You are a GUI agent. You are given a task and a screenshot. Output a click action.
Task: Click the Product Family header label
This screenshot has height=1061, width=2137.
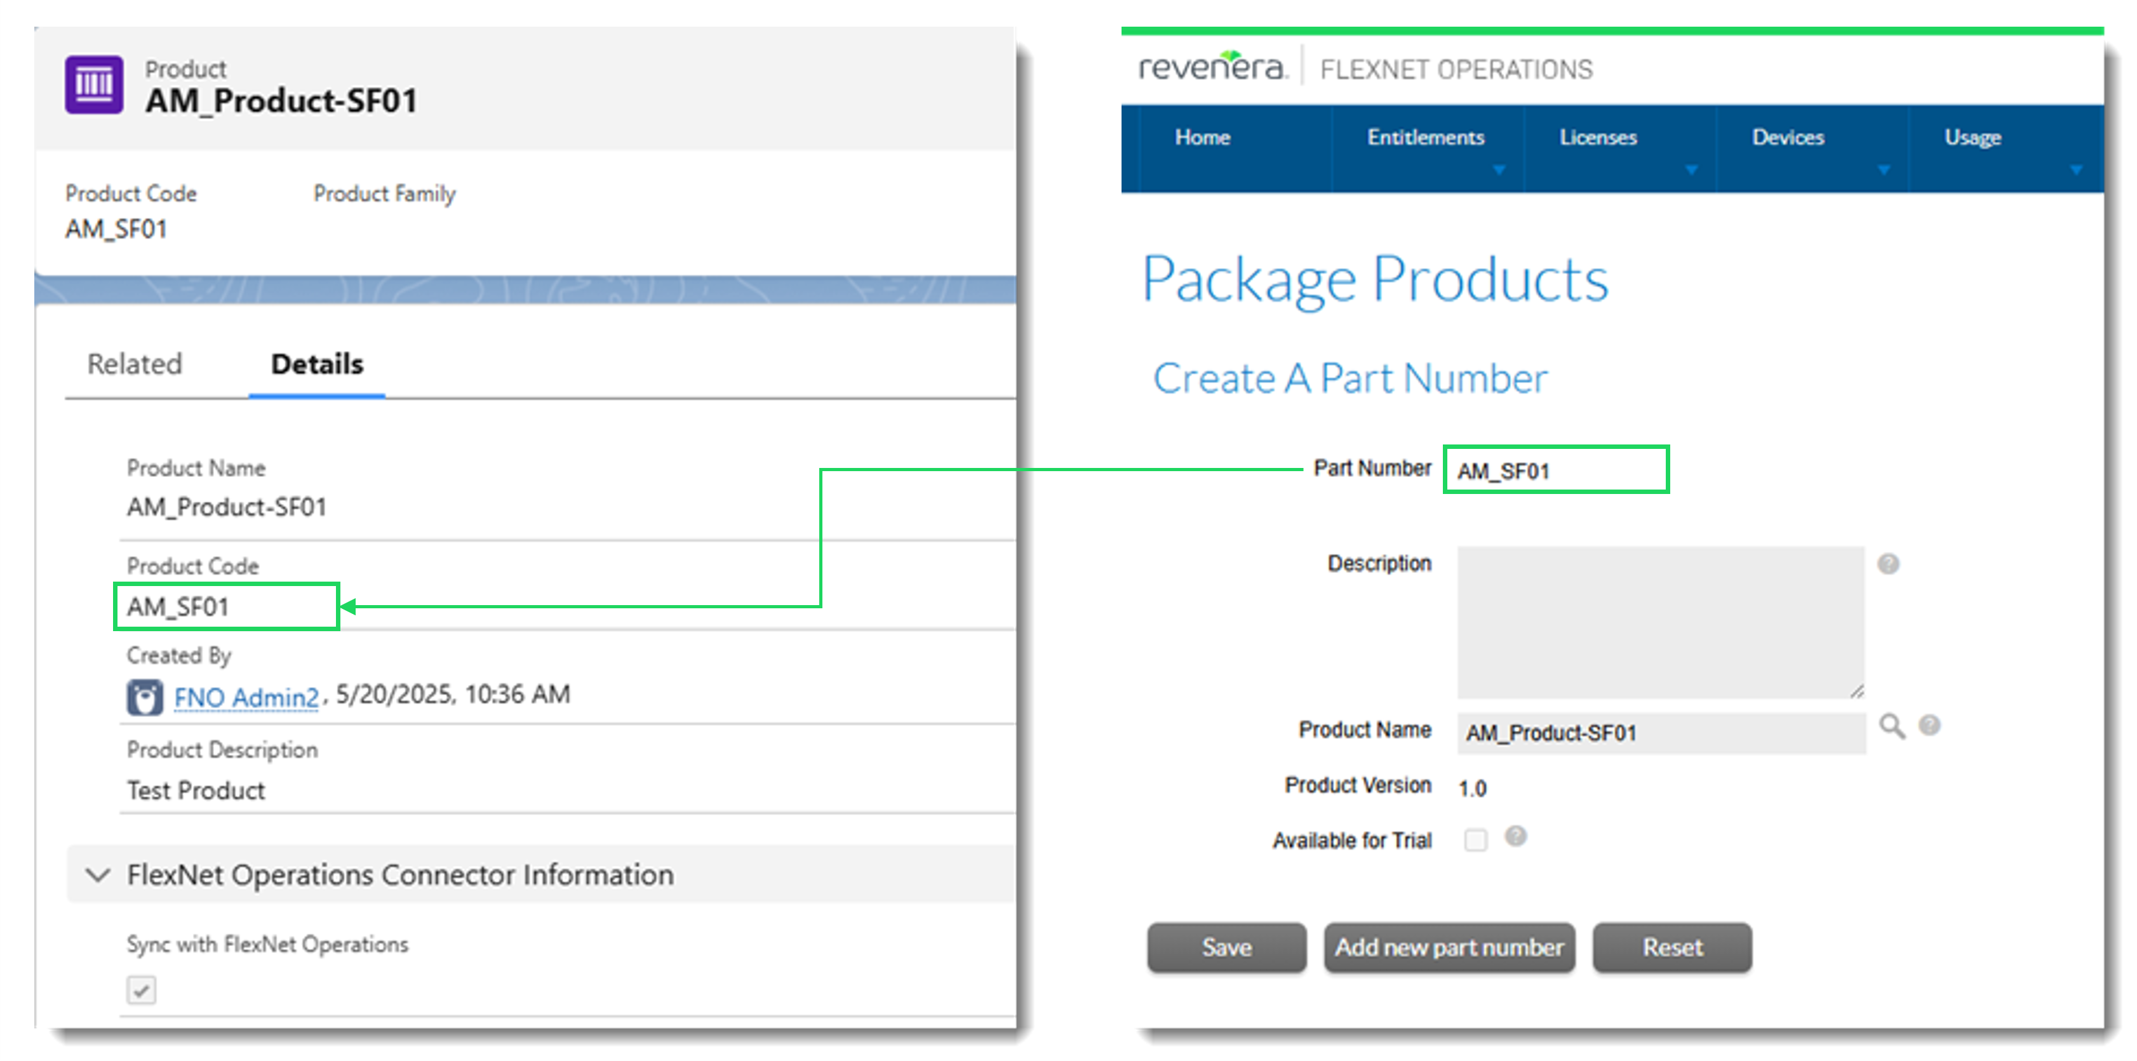tap(384, 193)
